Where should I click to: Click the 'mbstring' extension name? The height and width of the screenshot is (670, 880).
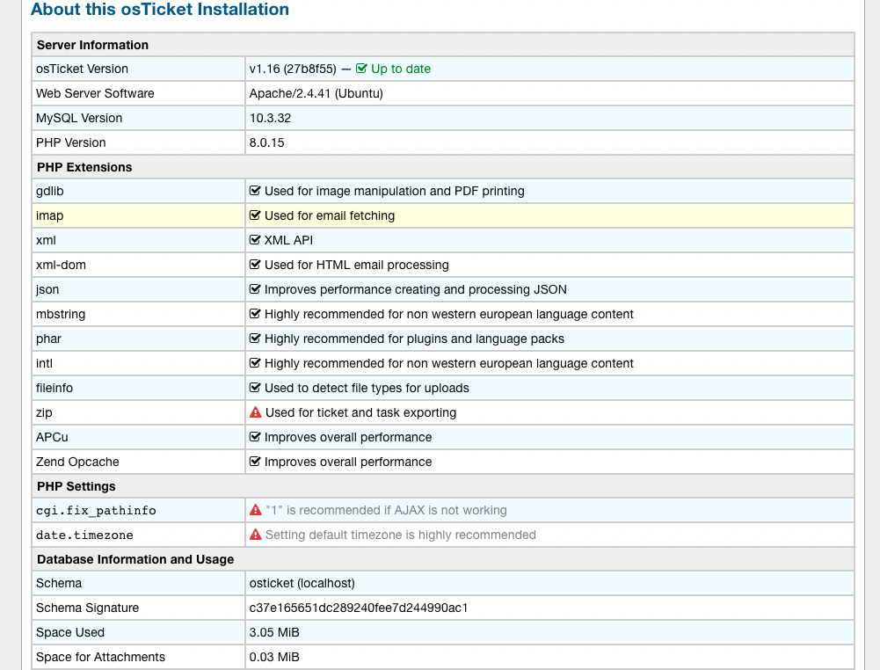click(61, 315)
